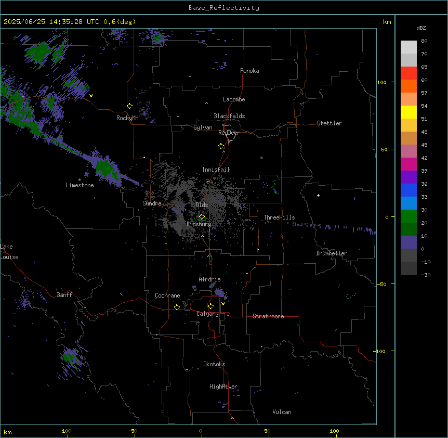Click the yellow marker above Calgary label

210,306
